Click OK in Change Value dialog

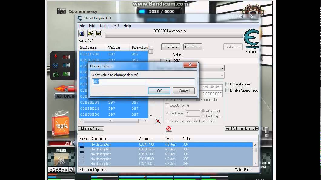(x=159, y=91)
